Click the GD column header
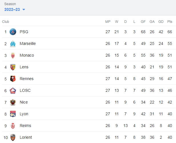The width and height of the screenshot is (176, 143). pyautogui.click(x=161, y=21)
